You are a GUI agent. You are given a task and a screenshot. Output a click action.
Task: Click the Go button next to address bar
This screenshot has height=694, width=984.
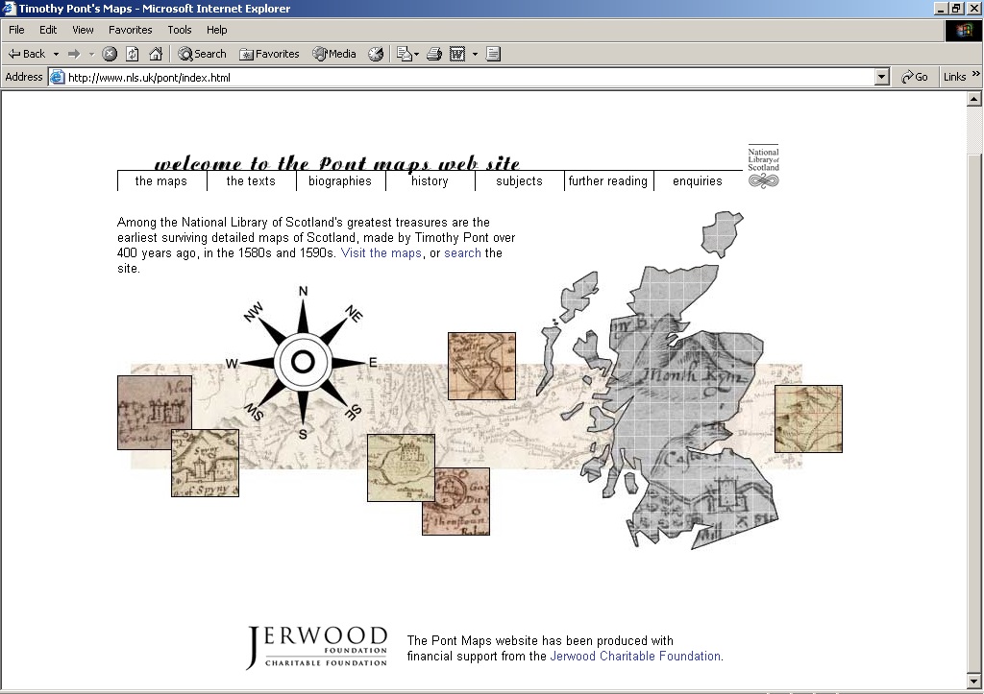(914, 77)
